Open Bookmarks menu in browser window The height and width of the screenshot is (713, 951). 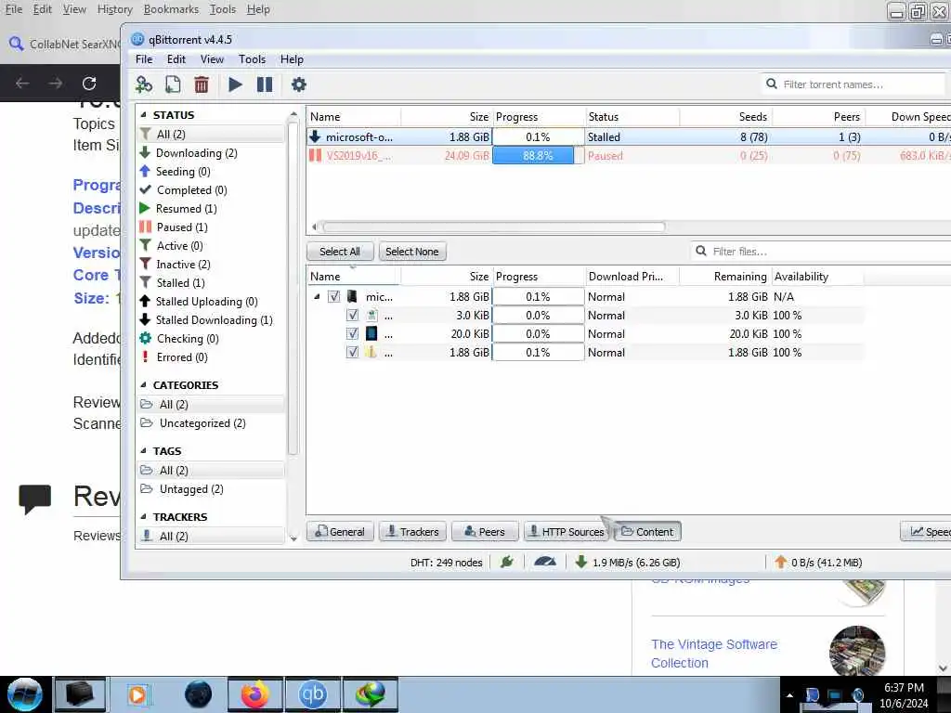(171, 9)
